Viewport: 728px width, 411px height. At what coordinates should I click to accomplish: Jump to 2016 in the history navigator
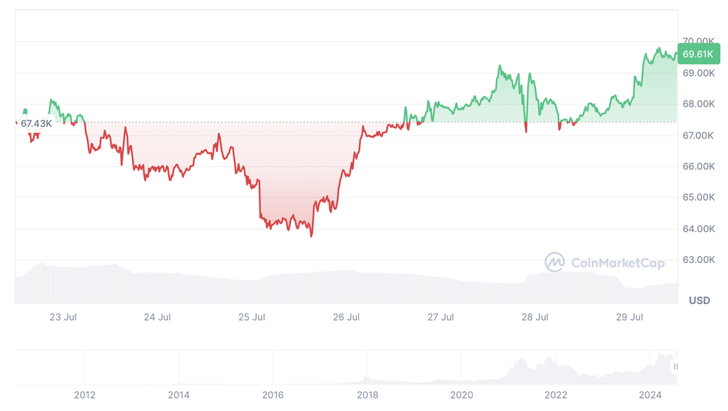pos(273,395)
